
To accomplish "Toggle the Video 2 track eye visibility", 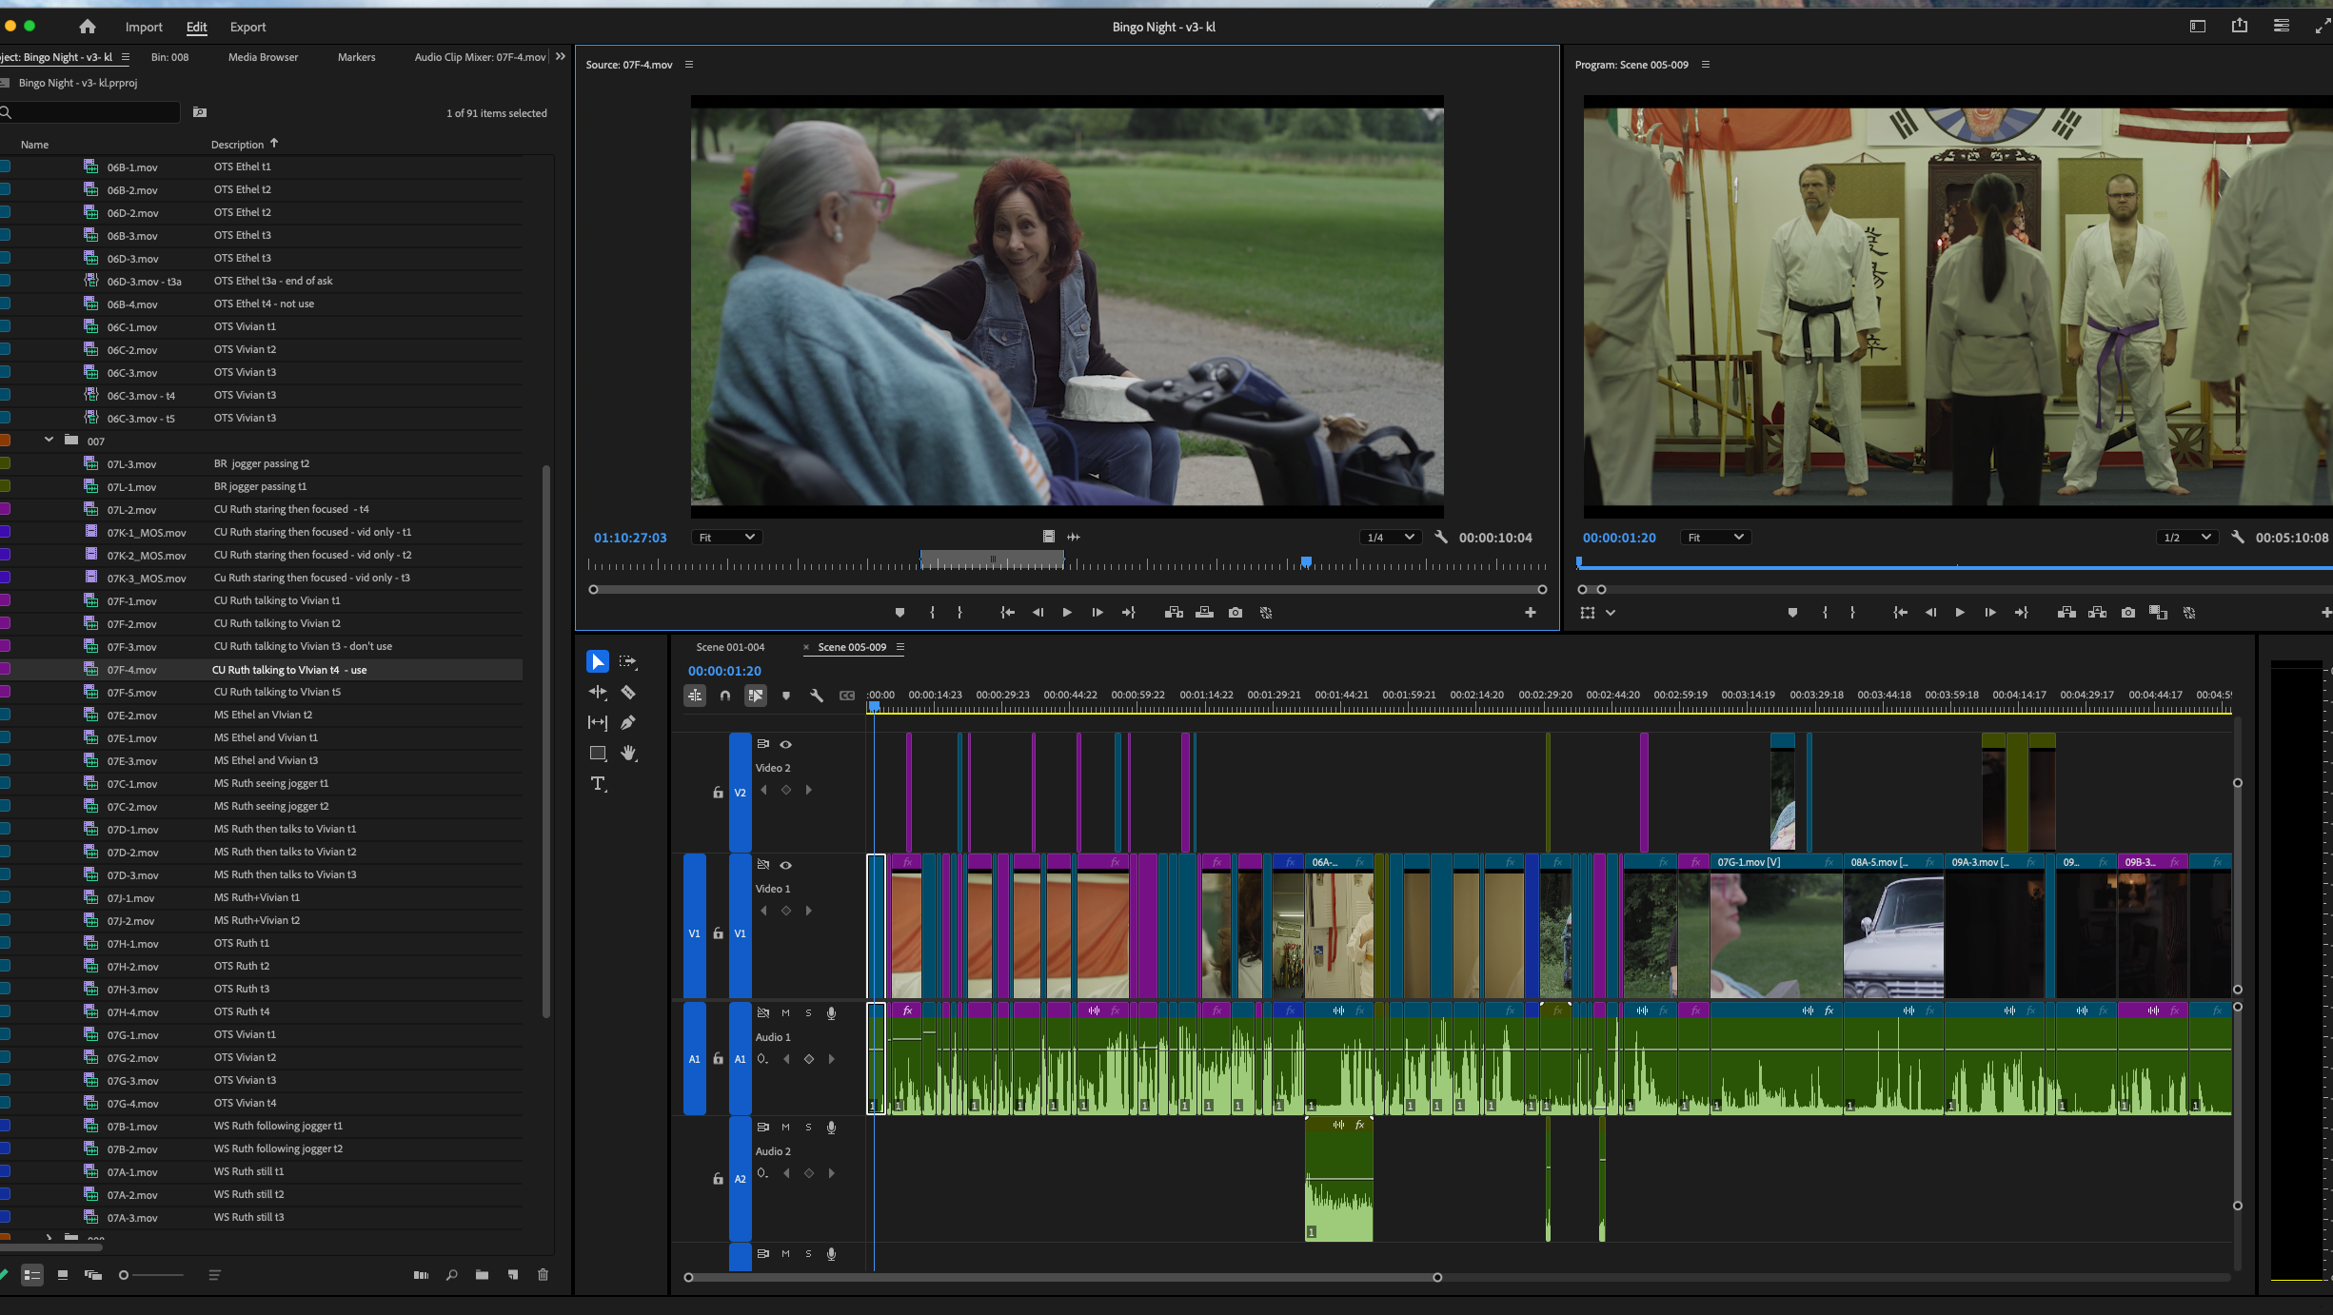I will (x=785, y=744).
